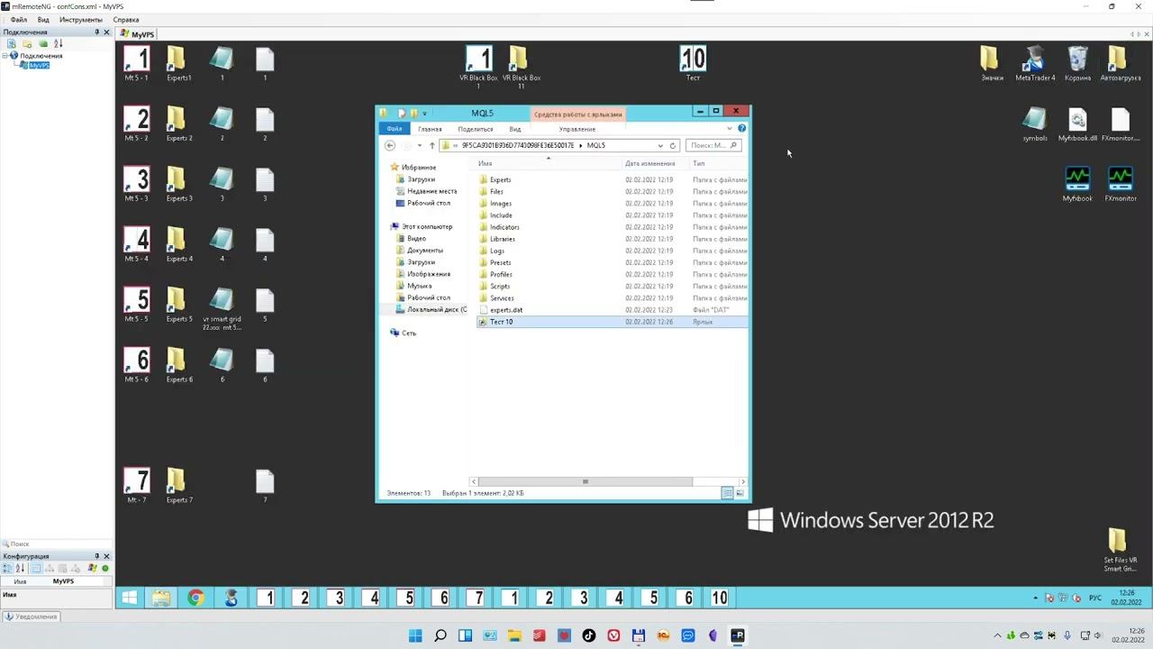Show hidden icons in the remote system tray
The width and height of the screenshot is (1153, 649).
tap(1037, 598)
